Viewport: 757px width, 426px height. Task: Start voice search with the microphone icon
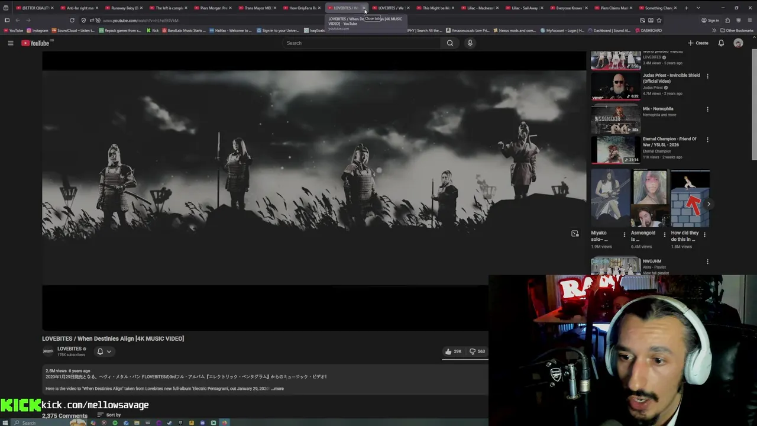(470, 43)
